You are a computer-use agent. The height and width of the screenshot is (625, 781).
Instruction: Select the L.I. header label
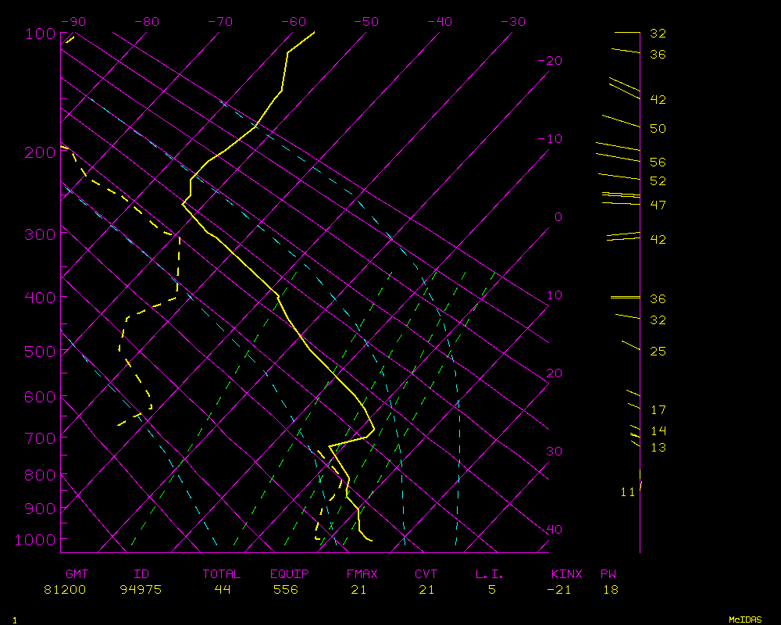(490, 574)
